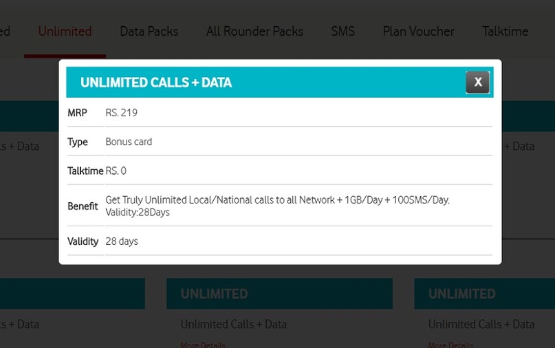Click the Bonus card type value
The height and width of the screenshot is (348, 555).
click(x=129, y=142)
